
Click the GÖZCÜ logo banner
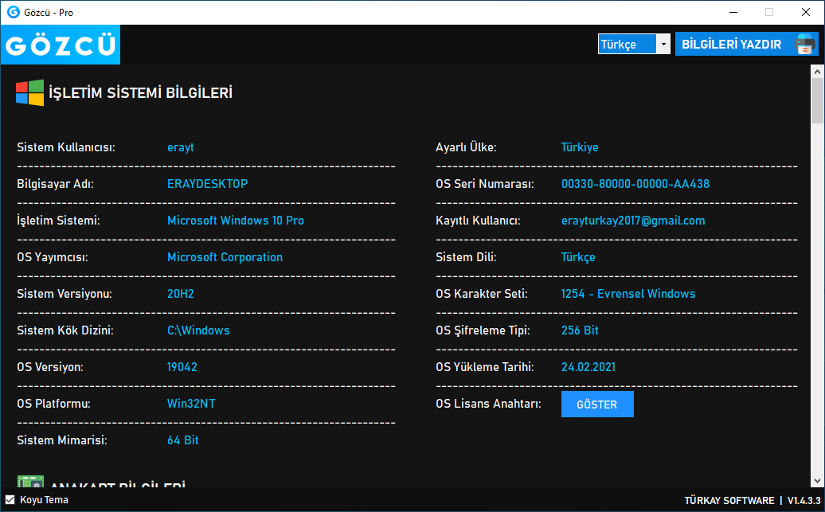click(61, 45)
